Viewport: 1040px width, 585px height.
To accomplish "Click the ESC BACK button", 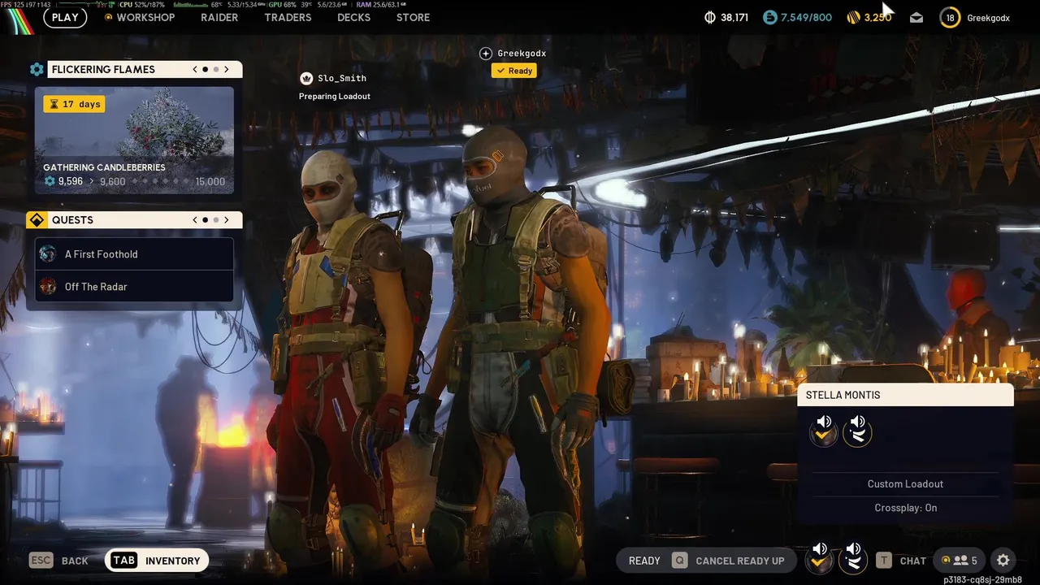I will (58, 561).
